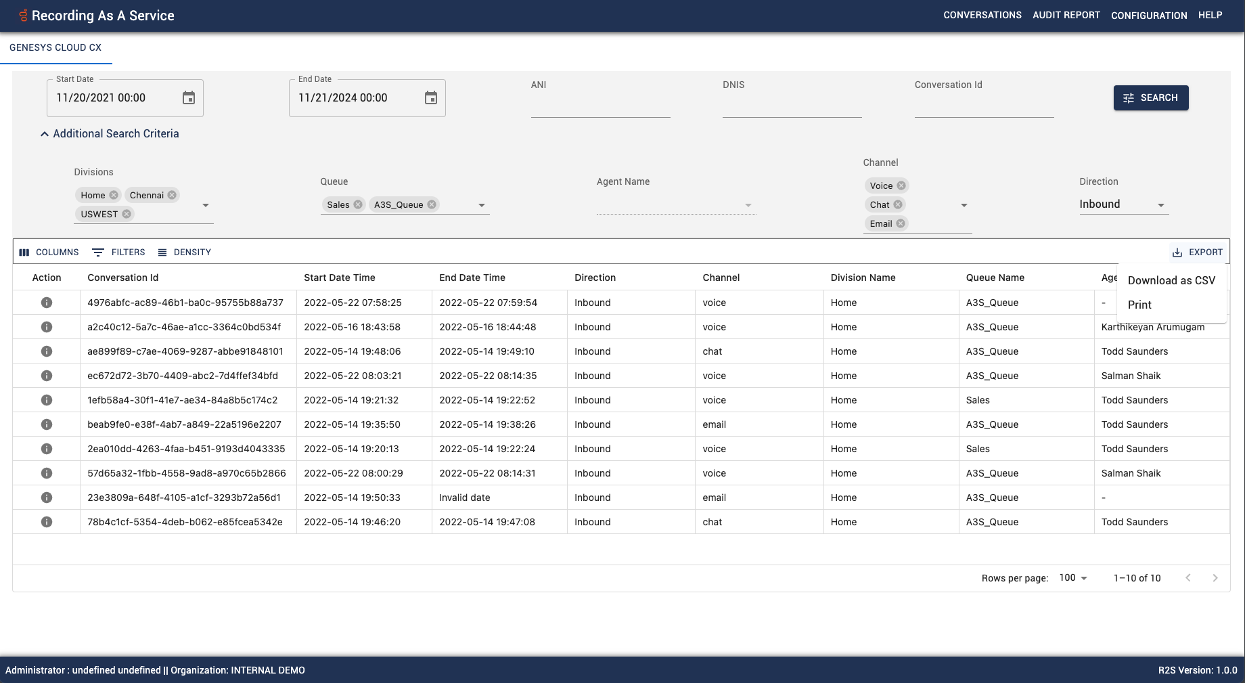Choose Download as CSV from the export menu
Viewport: 1245px width, 683px height.
1171,280
